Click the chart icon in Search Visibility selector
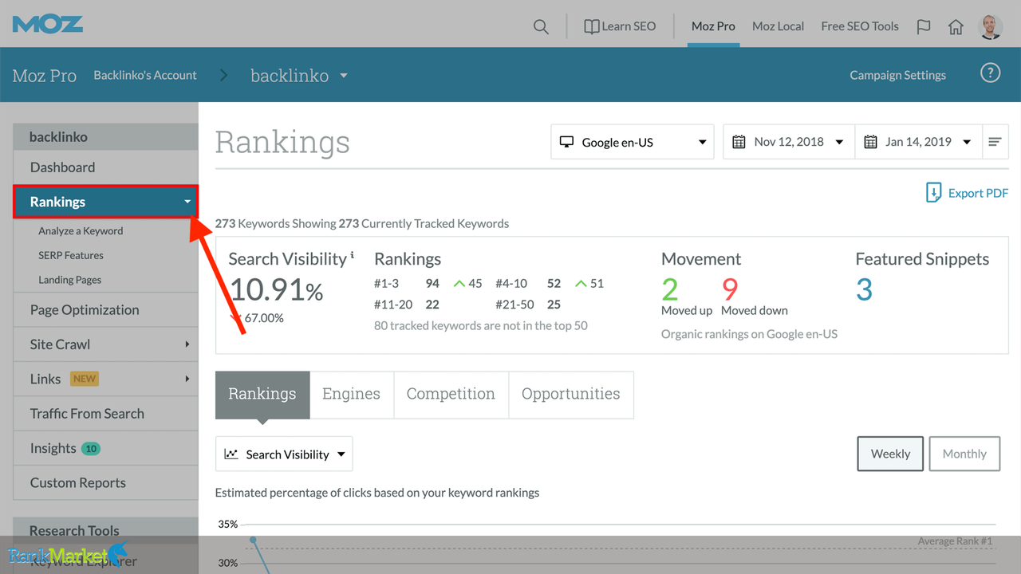1021x574 pixels. tap(231, 454)
